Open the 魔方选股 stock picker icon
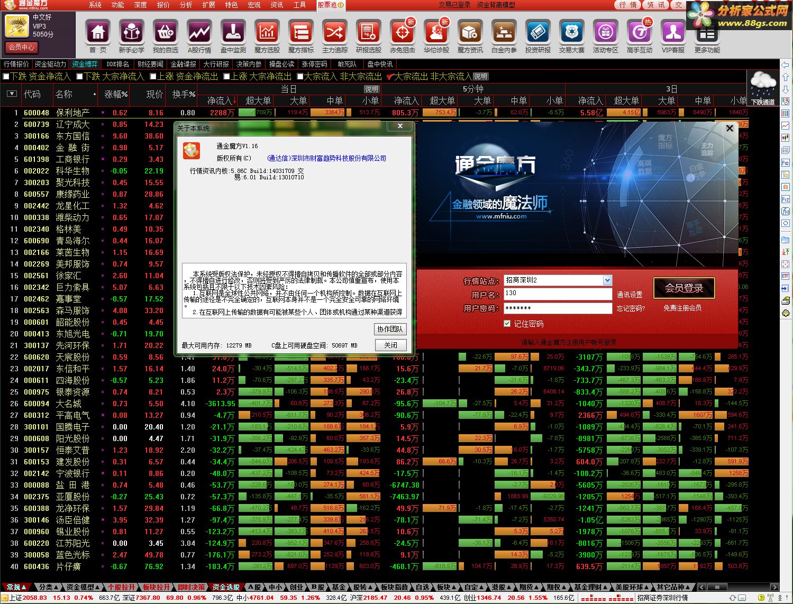 pos(267,33)
